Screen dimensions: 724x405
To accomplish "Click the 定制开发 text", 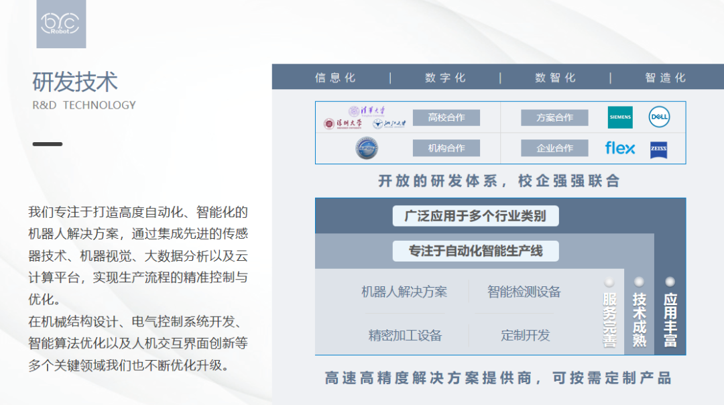I will [526, 335].
